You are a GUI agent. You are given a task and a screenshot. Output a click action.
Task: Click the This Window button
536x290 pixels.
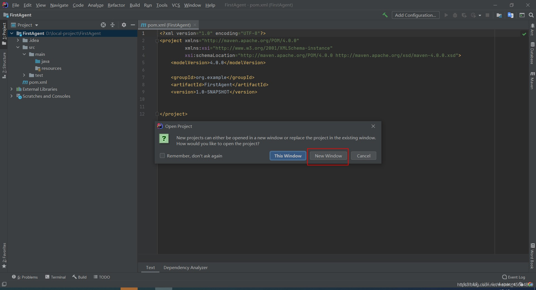coord(288,156)
